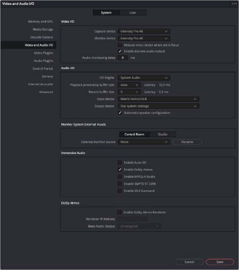Open External monitor source dropdown
The image size is (239, 270).
click(x=144, y=142)
